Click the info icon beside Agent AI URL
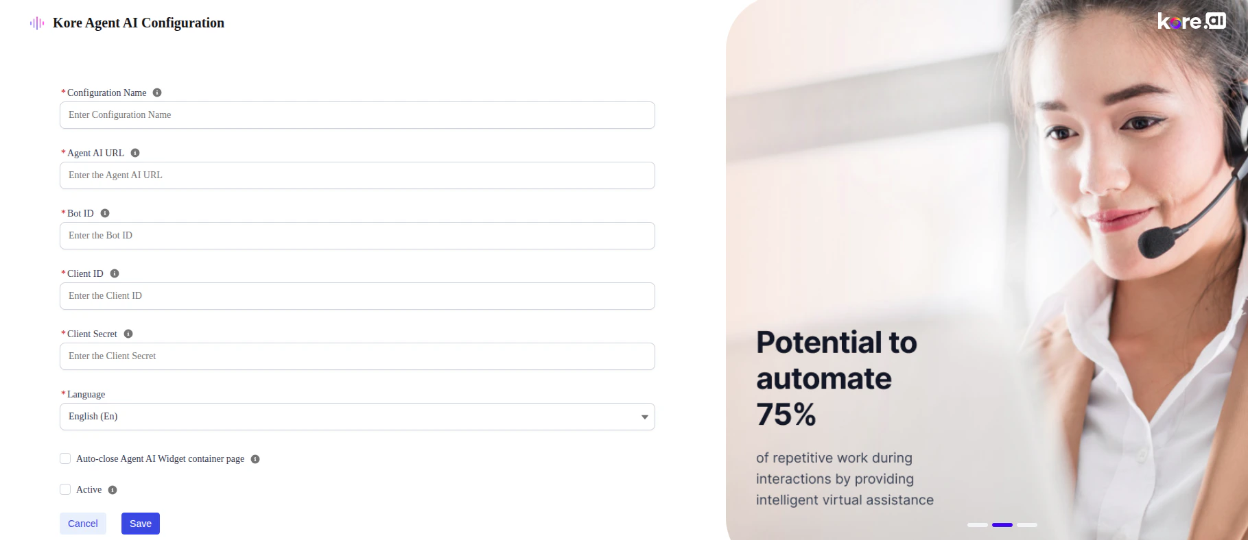 click(135, 153)
